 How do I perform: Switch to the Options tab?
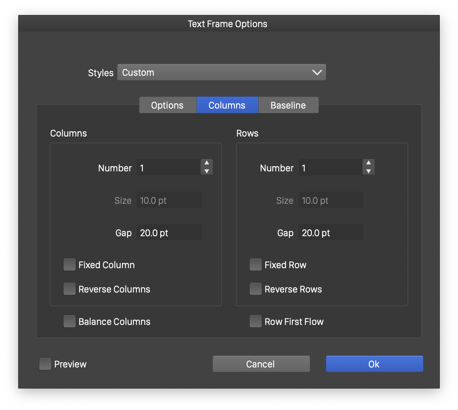click(x=168, y=105)
